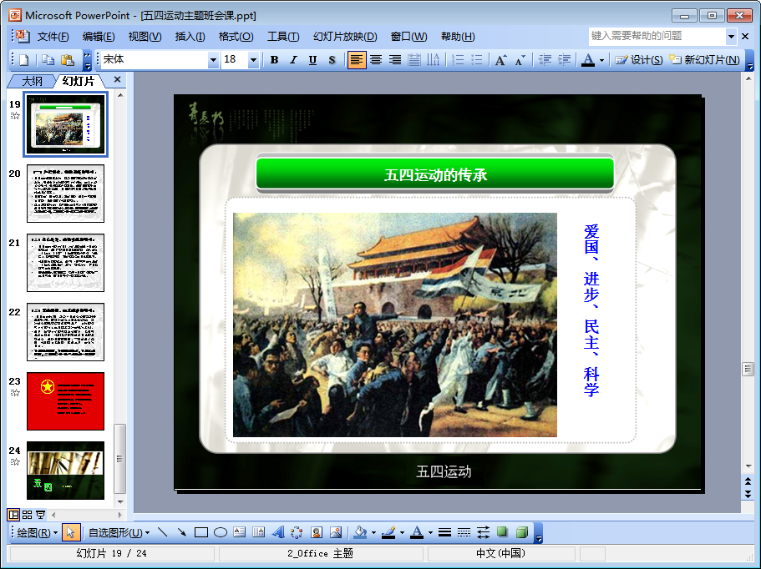Select slide 20 thumbnail
This screenshot has width=761, height=569.
pos(65,194)
